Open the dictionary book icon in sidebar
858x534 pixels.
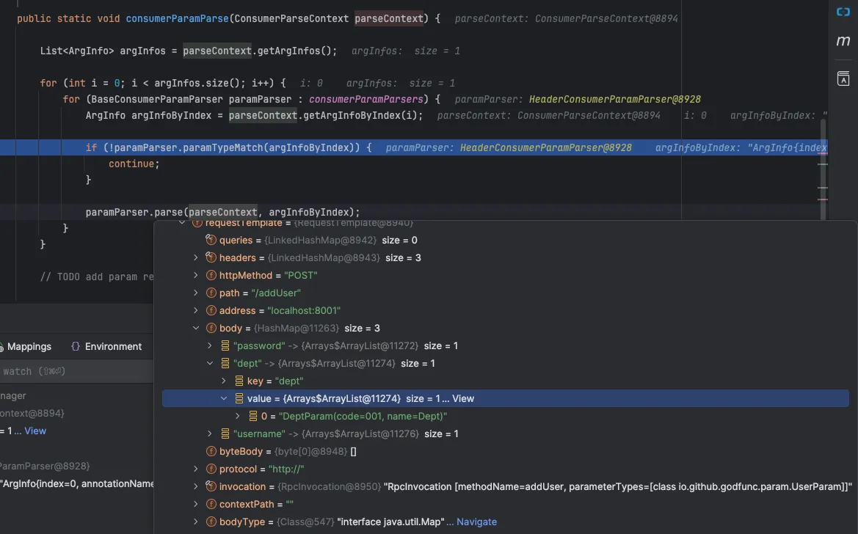click(x=843, y=78)
